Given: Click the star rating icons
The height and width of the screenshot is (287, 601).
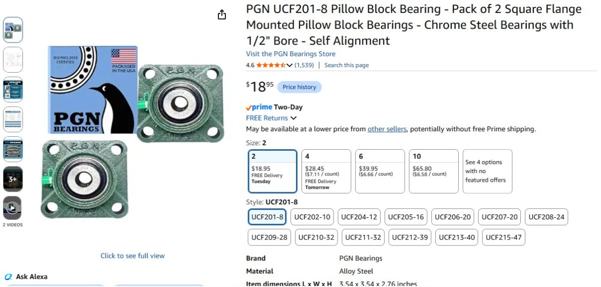Looking at the screenshot, I should [x=271, y=65].
